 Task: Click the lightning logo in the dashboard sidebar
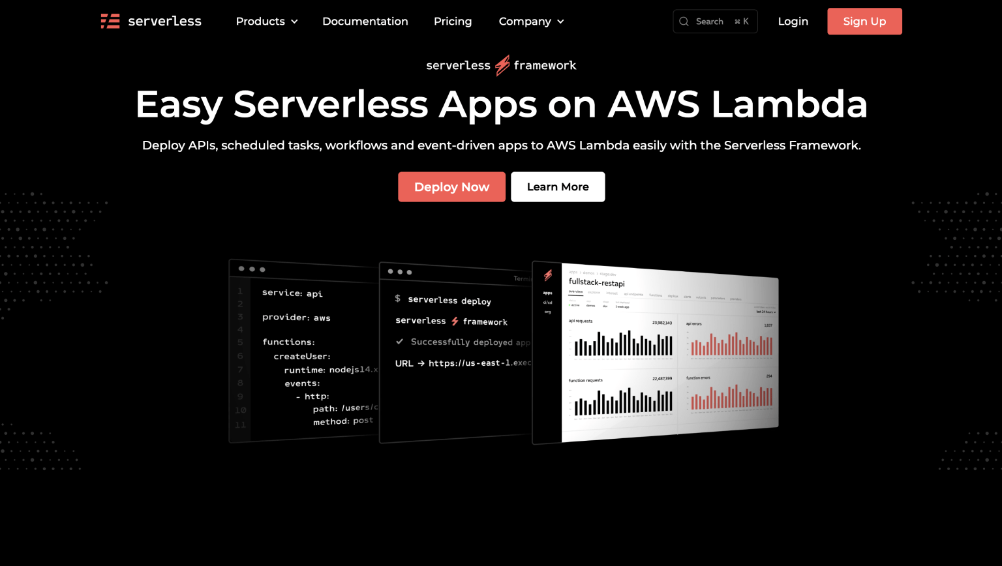pyautogui.click(x=548, y=275)
